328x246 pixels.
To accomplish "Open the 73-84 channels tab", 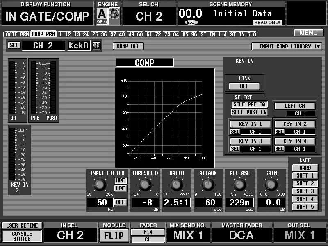I will click(171, 34).
